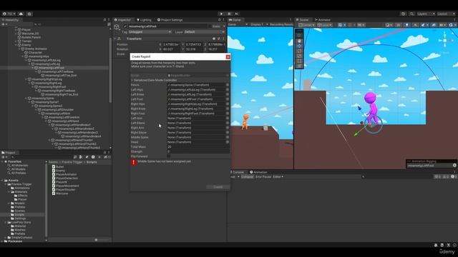Open the object picker for the Left Arm field
The image size is (458, 257).
click(228, 119)
